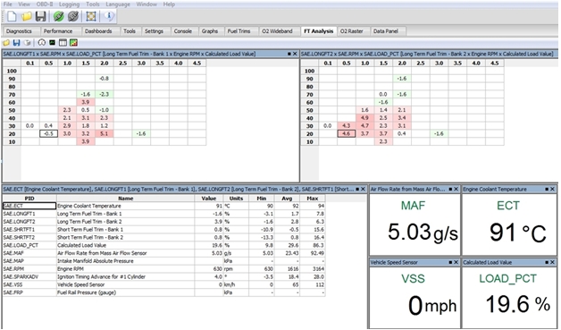
Task: Open the blue info bubble icon
Action: pos(109,16)
